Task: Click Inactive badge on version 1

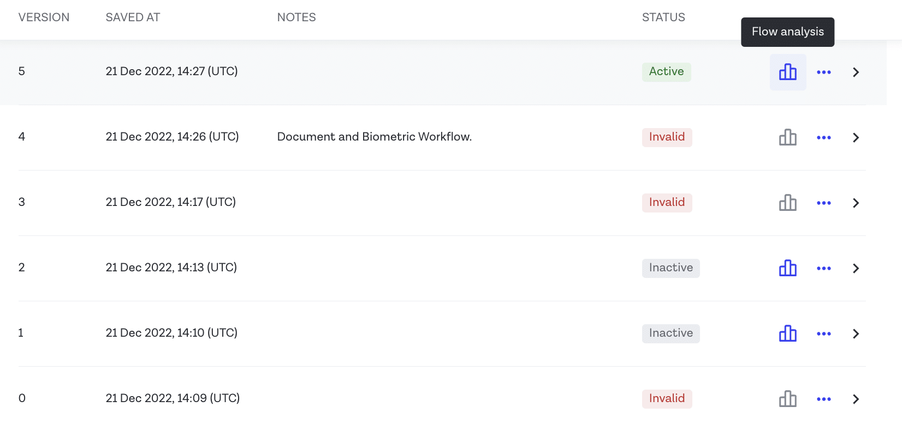Action: click(671, 333)
